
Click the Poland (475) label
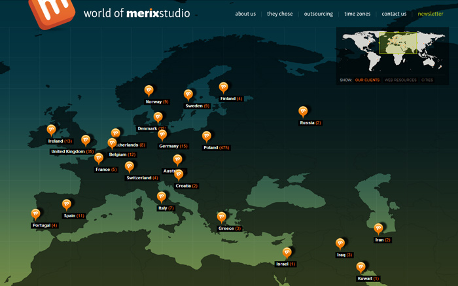point(217,148)
